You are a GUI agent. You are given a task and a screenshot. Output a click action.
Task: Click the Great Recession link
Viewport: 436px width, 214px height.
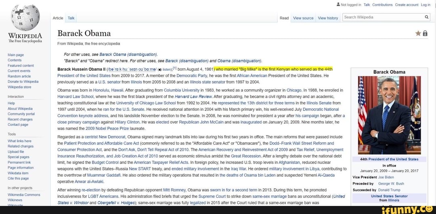(x=246, y=156)
